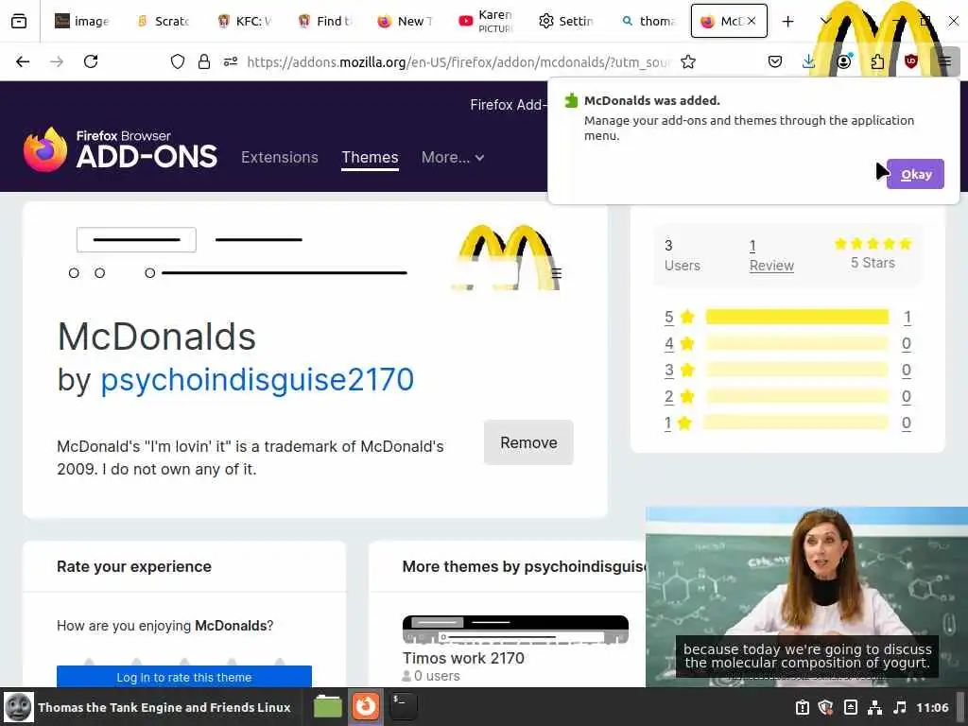Click the address bar URL field
This screenshot has height=726, width=968.
click(x=458, y=61)
